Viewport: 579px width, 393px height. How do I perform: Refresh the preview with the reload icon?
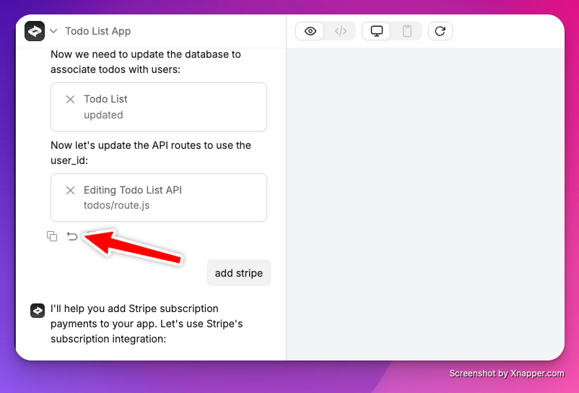click(440, 31)
